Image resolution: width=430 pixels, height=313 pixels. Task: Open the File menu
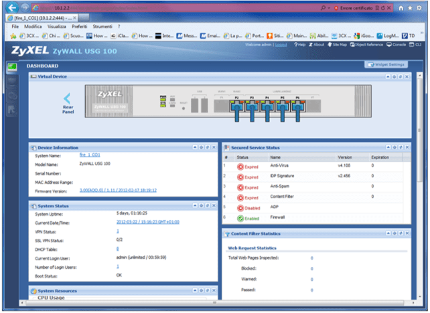(15, 27)
